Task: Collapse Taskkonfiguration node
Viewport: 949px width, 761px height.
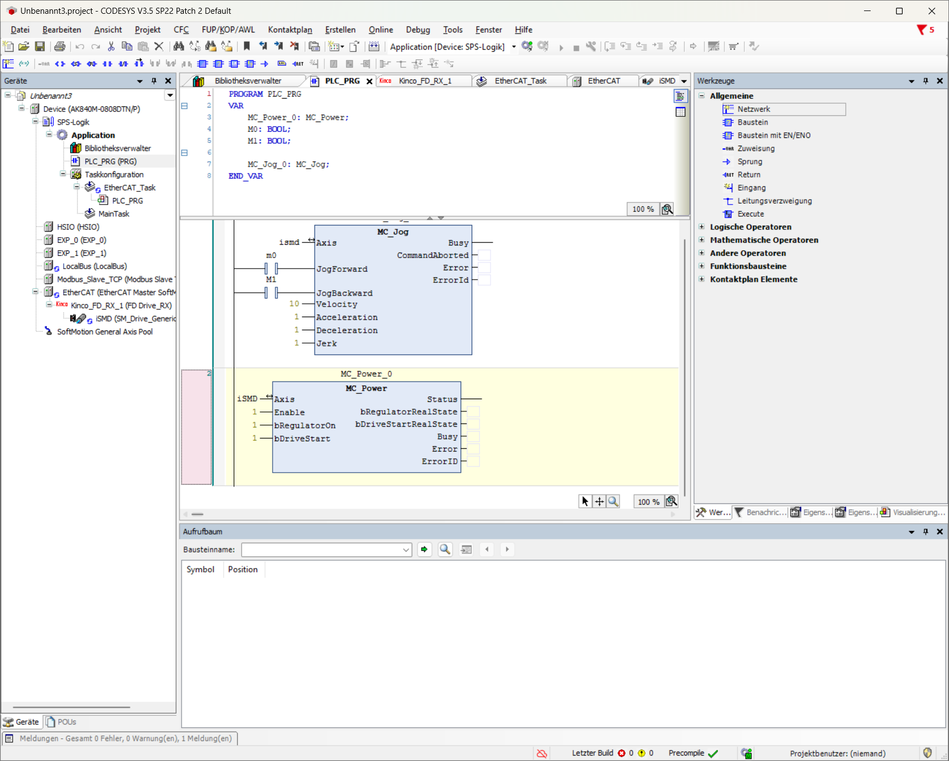Action: 63,174
